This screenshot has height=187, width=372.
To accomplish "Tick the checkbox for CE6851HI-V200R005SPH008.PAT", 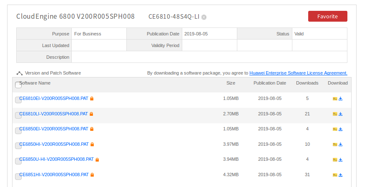I will point(18,176).
